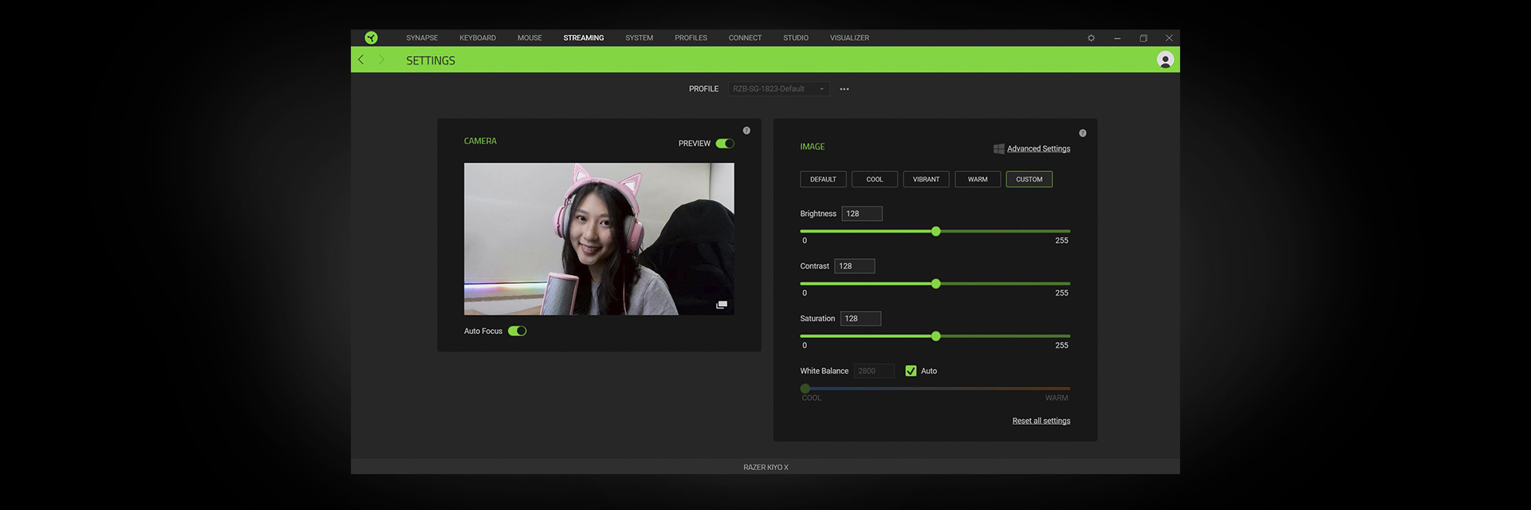The width and height of the screenshot is (1531, 510).
Task: Go back using the left arrow
Action: click(x=361, y=60)
